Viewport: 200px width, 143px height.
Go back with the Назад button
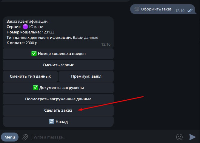coord(58,122)
